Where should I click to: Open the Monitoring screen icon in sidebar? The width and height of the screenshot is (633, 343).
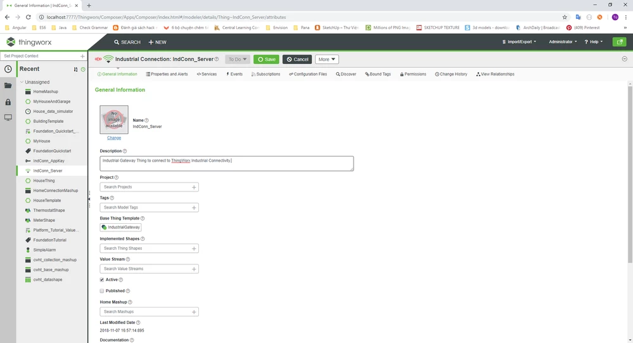pyautogui.click(x=8, y=117)
